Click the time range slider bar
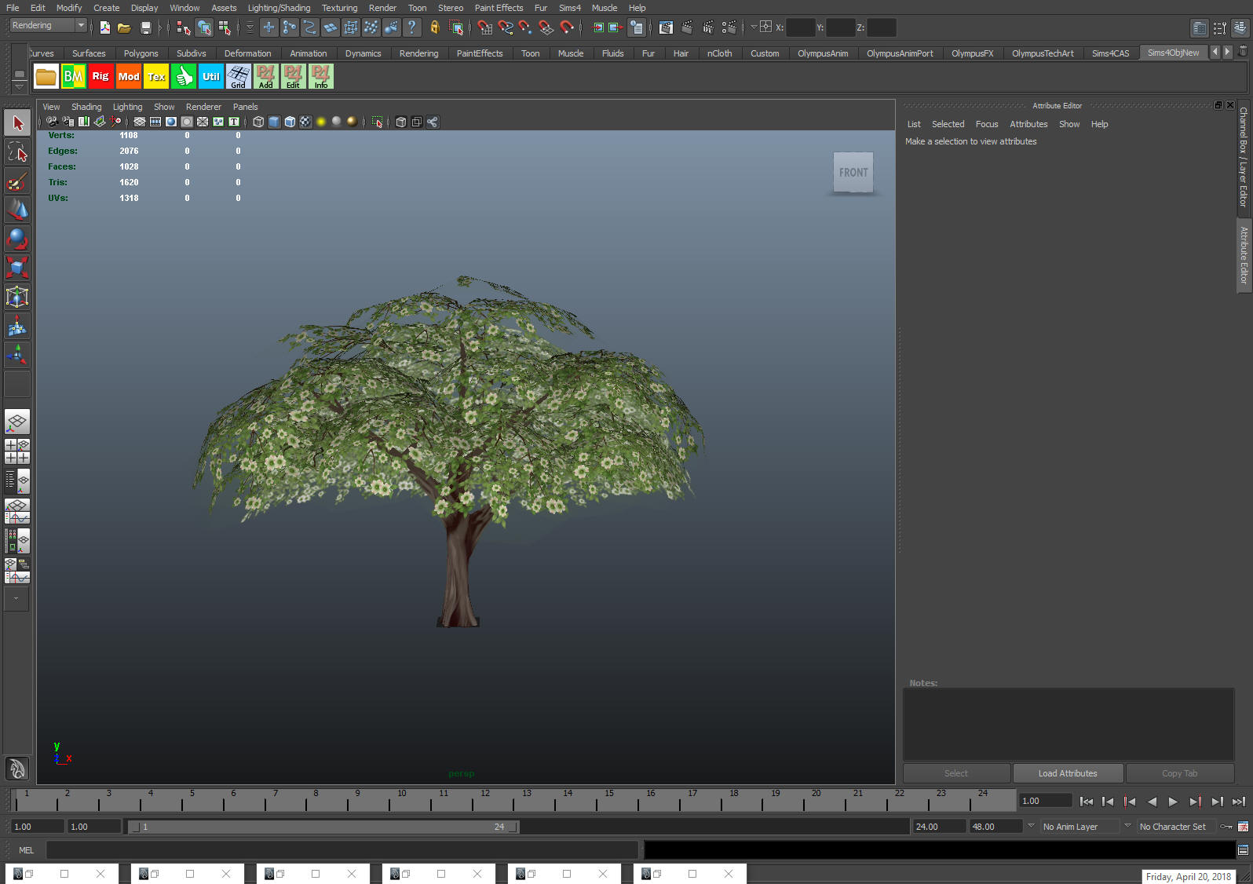 click(x=323, y=827)
